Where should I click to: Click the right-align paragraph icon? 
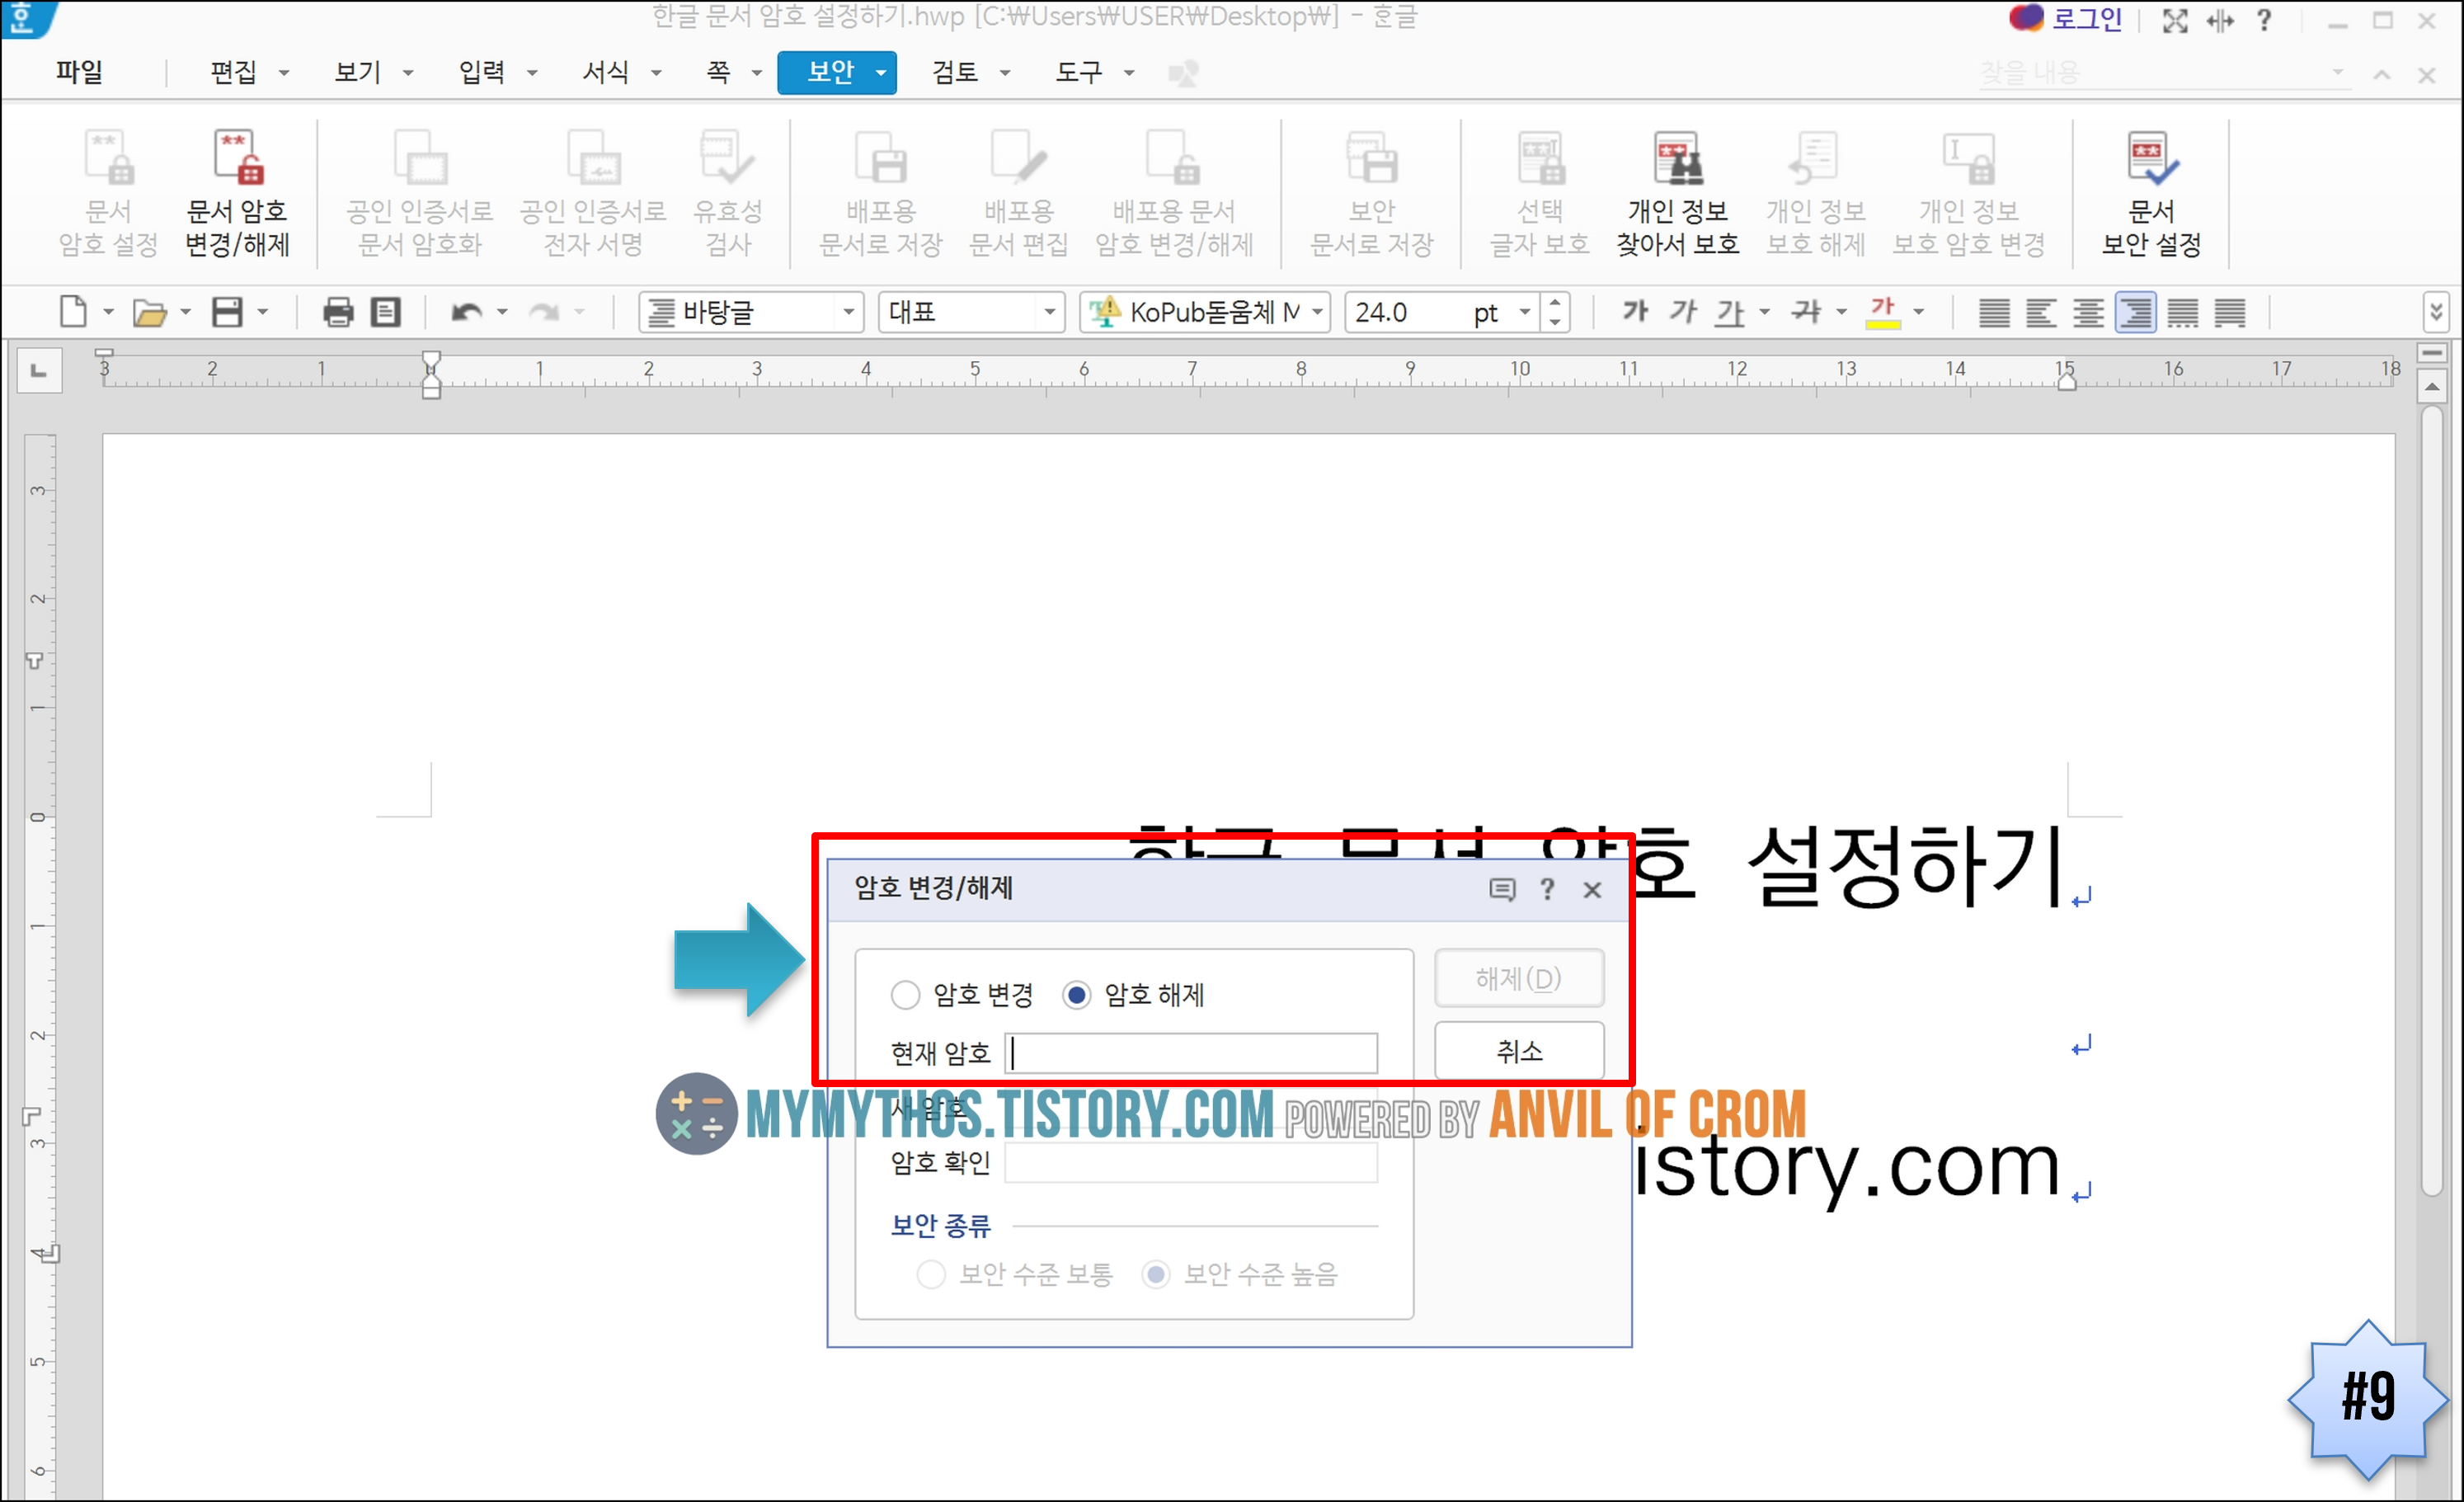[x=2135, y=312]
